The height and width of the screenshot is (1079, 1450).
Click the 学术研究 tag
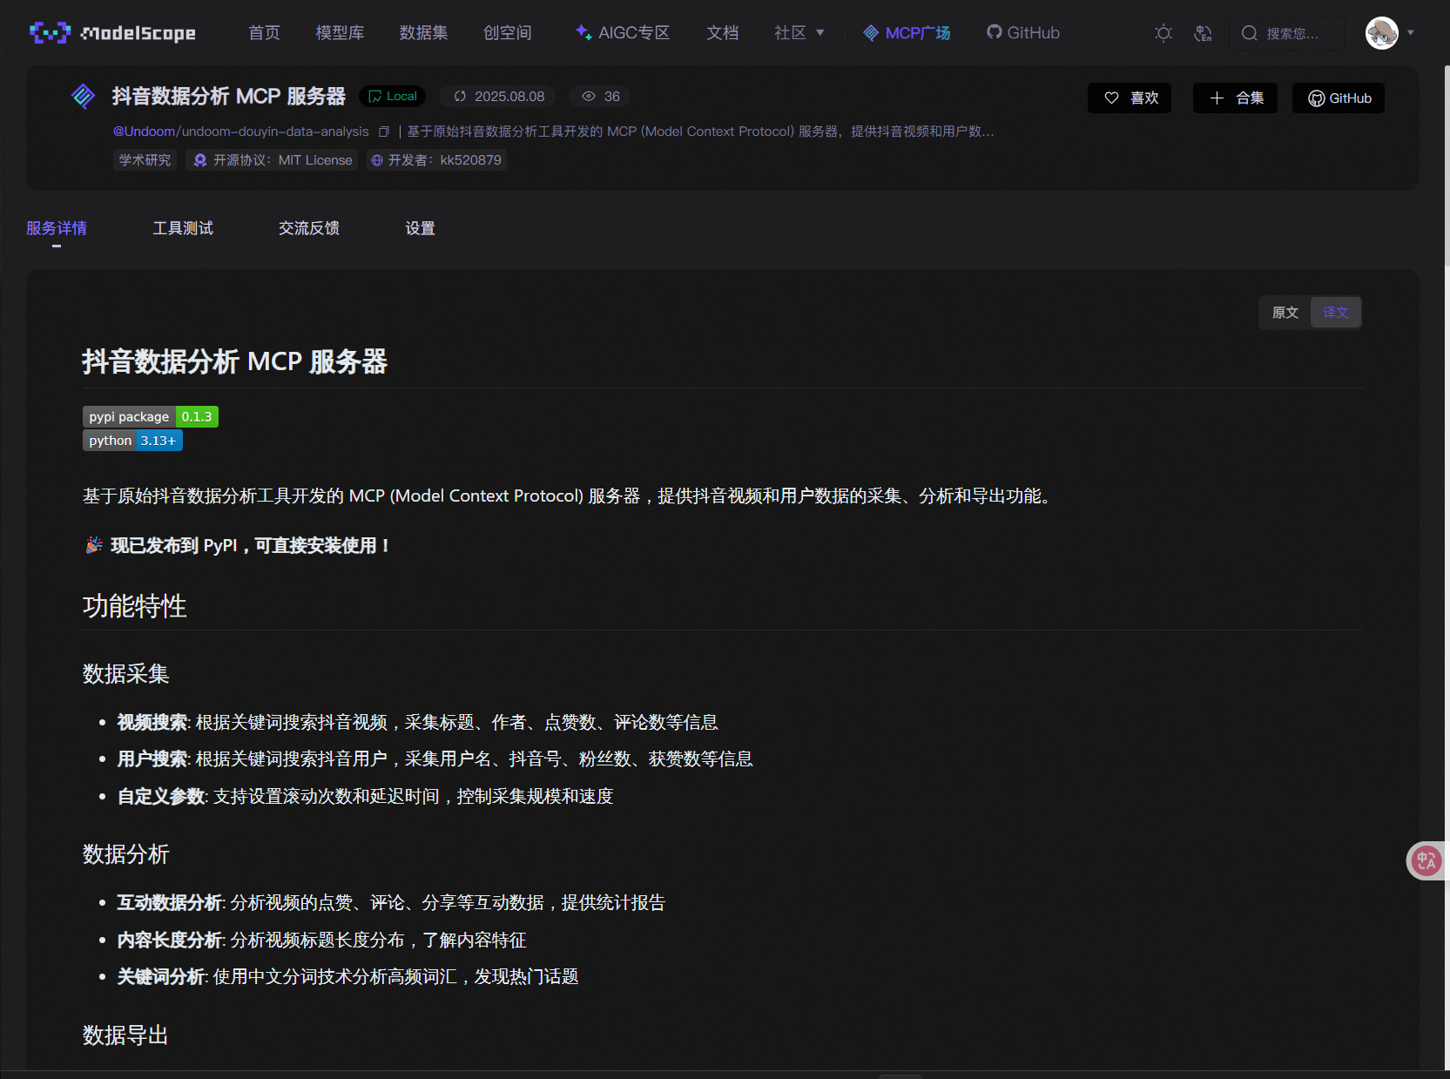coord(145,160)
